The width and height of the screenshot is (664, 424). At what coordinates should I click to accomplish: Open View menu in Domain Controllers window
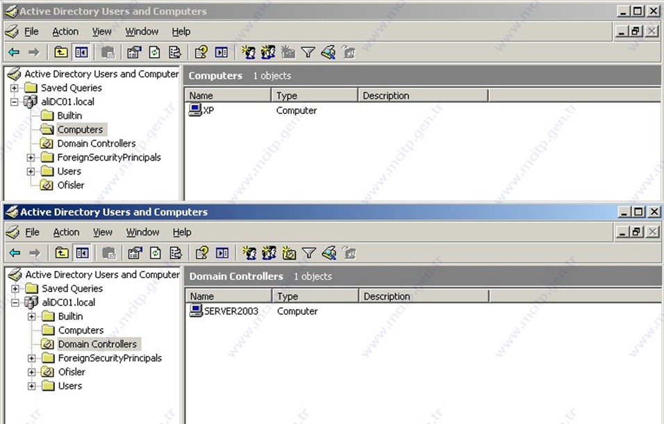tap(103, 232)
